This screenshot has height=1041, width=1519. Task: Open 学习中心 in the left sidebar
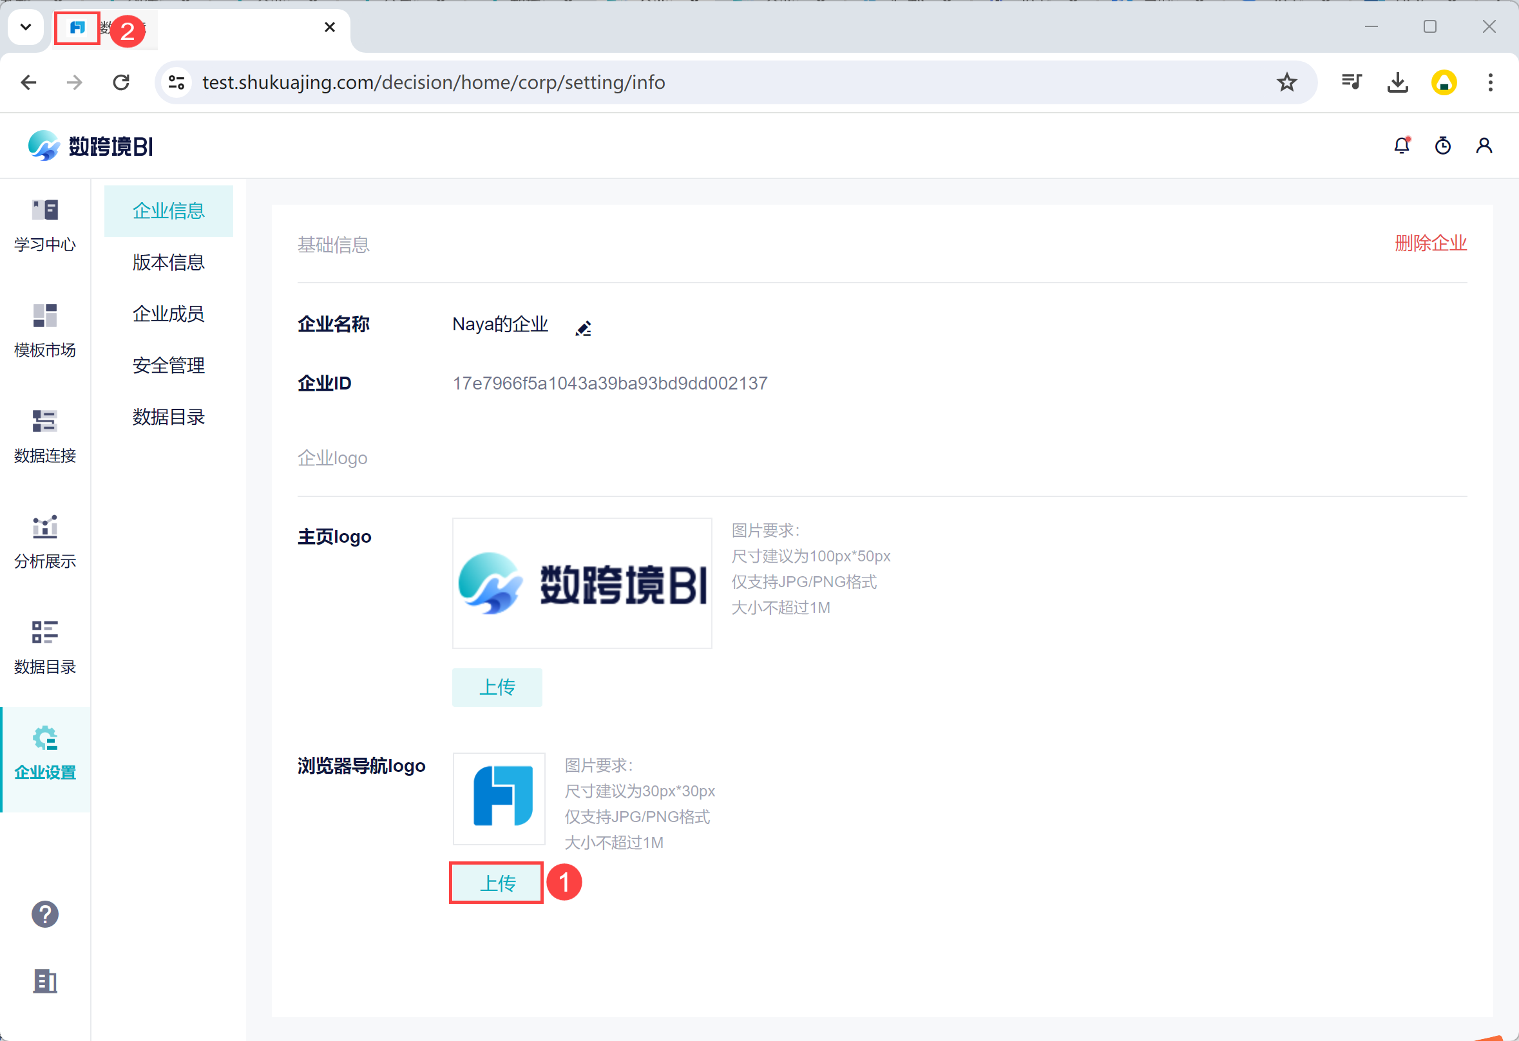tap(45, 225)
